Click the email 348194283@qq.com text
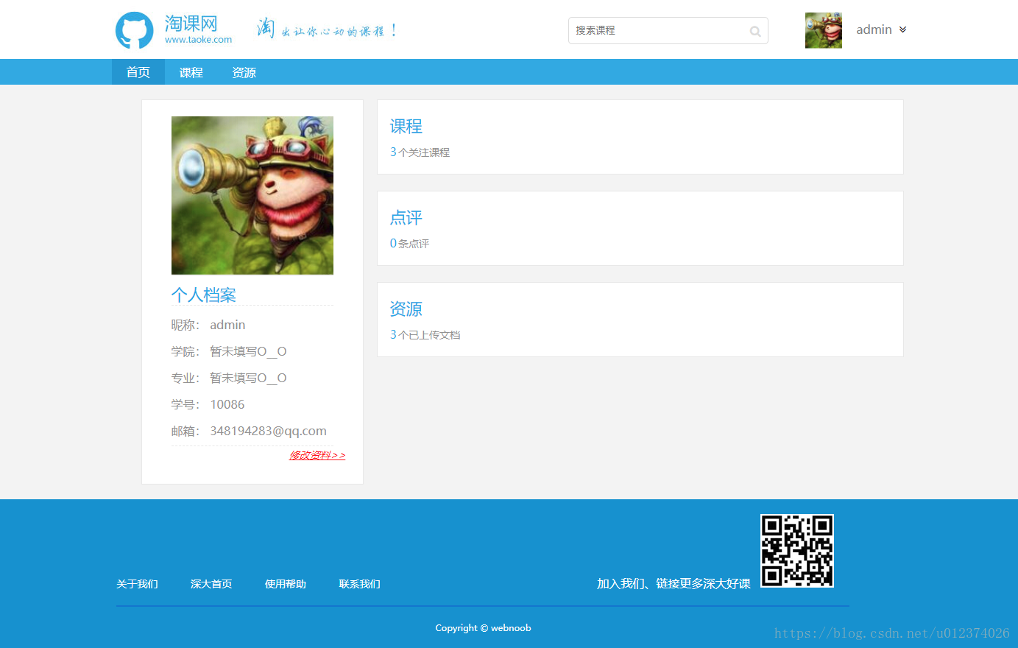The image size is (1018, 648). [269, 431]
